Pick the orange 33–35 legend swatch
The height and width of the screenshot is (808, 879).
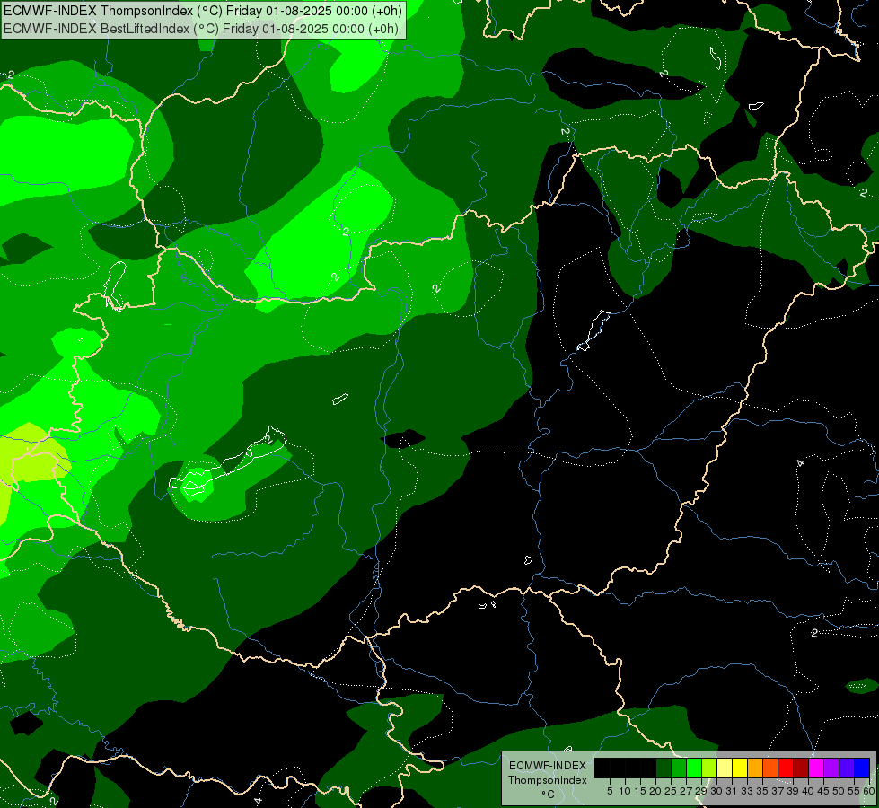(755, 768)
